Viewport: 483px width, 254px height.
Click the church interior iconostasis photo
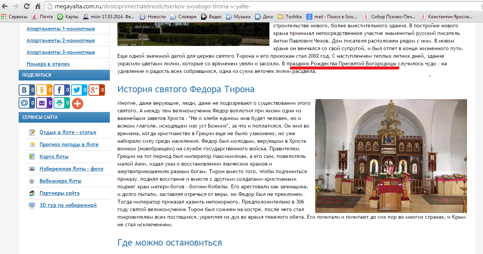(x=391, y=156)
